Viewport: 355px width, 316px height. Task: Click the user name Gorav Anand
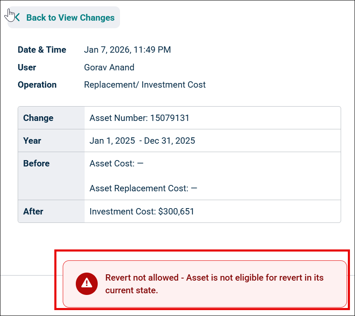click(x=109, y=67)
